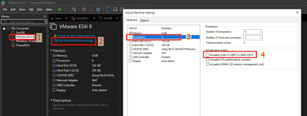Open the library search dropdown arrow
Screen dimensions: 307x116
click(x=45, y=22)
